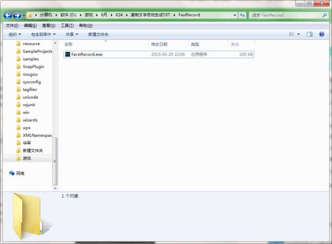Open the help question mark icon
This screenshot has height=244, width=332.
[322, 34]
